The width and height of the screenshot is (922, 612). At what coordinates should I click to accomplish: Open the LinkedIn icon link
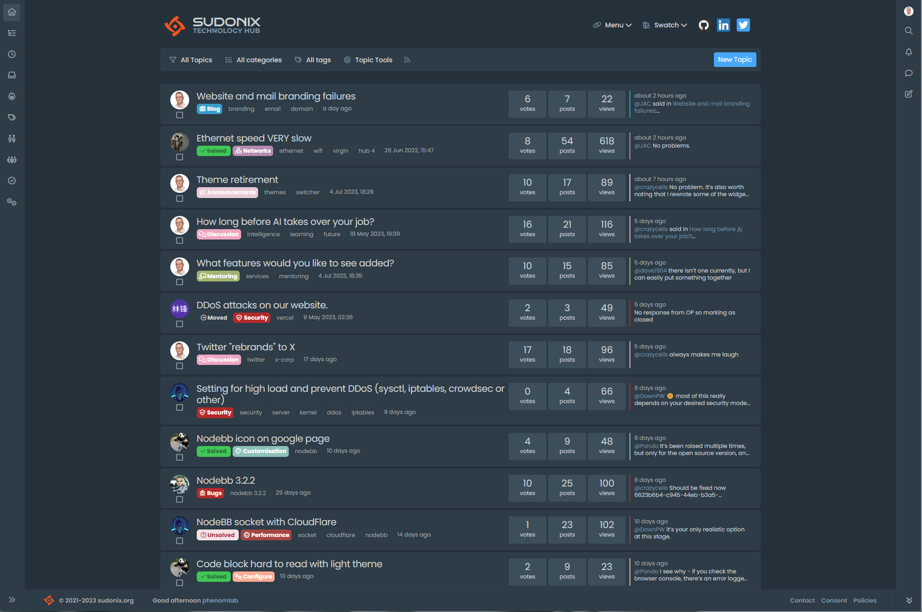pyautogui.click(x=723, y=25)
